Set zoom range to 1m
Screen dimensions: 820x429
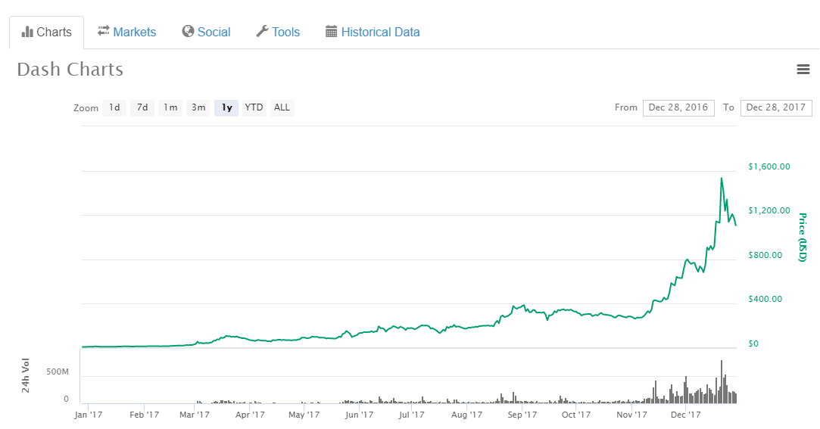click(x=170, y=107)
